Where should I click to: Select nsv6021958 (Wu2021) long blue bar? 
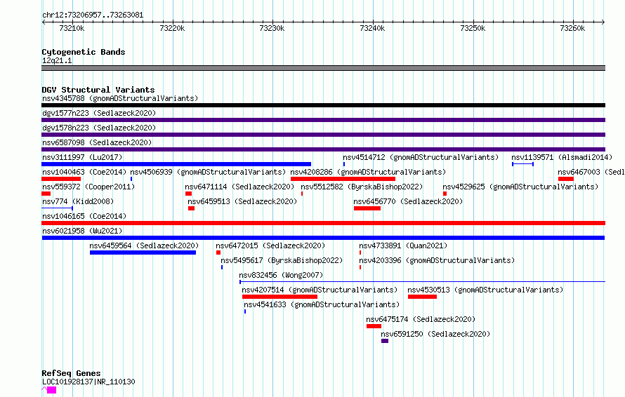(323, 238)
